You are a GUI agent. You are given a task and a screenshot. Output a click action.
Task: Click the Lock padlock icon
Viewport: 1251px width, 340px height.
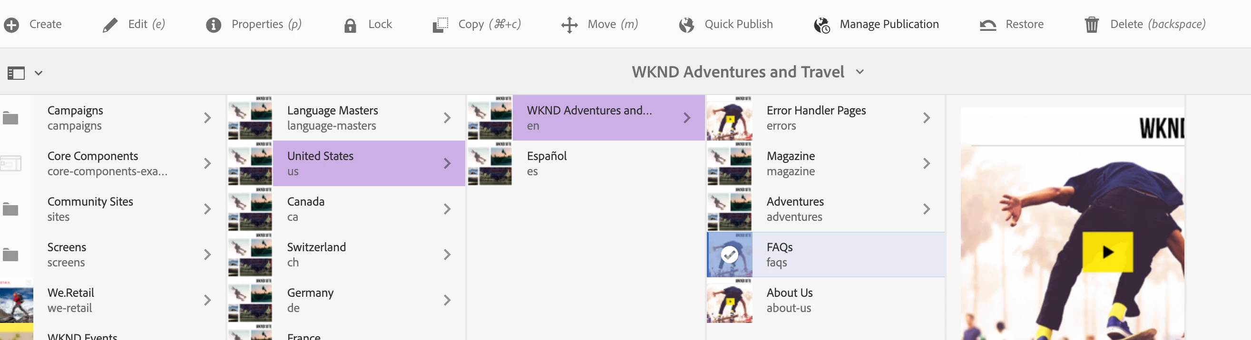[x=350, y=25]
